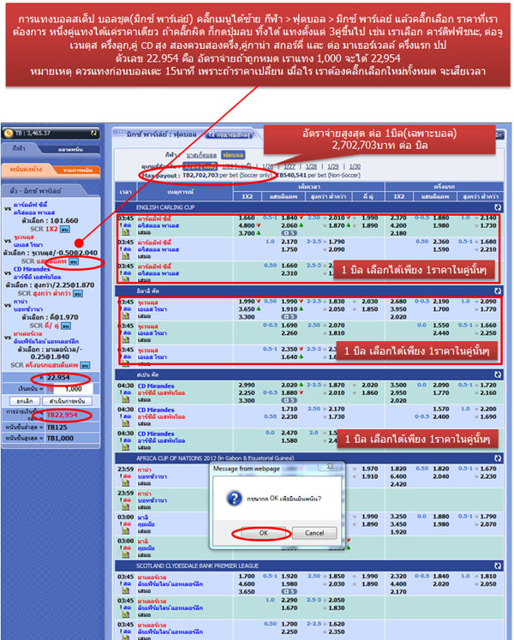The image size is (514, 640).
Task: Open stats chart for CD Mirandes row with odds 2.990
Action: coord(126,400)
